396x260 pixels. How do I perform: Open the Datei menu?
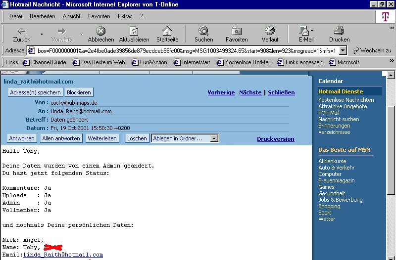pos(16,16)
